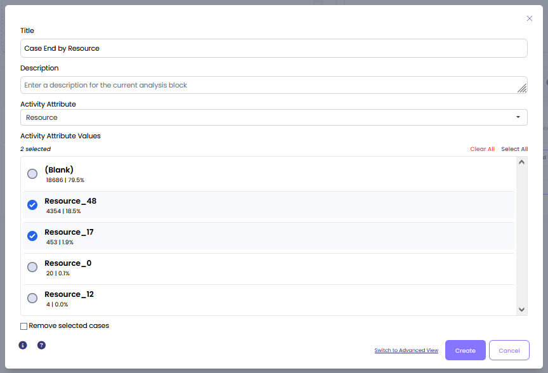The width and height of the screenshot is (548, 373).
Task: Click the Cancel button
Action: (x=509, y=350)
